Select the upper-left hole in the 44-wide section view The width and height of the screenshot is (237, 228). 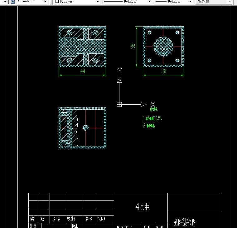tap(70, 32)
